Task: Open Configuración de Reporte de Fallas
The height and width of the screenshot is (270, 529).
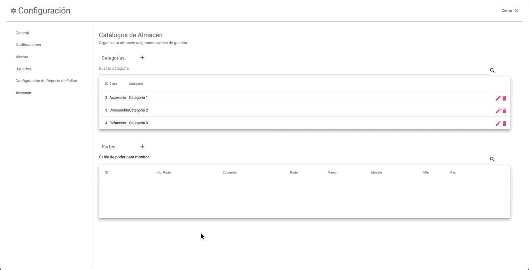Action: click(x=46, y=81)
